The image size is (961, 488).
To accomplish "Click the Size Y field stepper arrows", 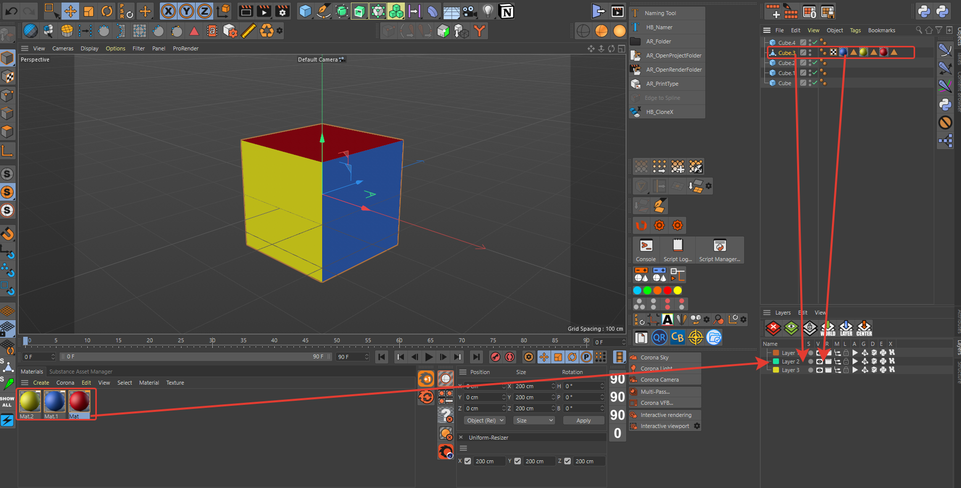I will (553, 397).
